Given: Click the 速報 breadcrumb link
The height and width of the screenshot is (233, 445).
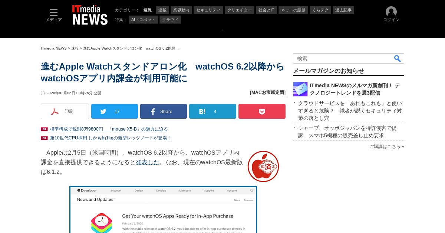Looking at the screenshot, I should click(75, 48).
